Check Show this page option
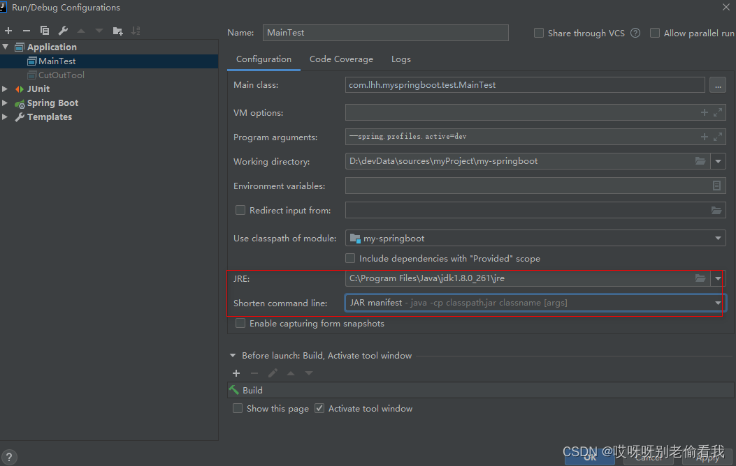The image size is (736, 466). coord(238,408)
